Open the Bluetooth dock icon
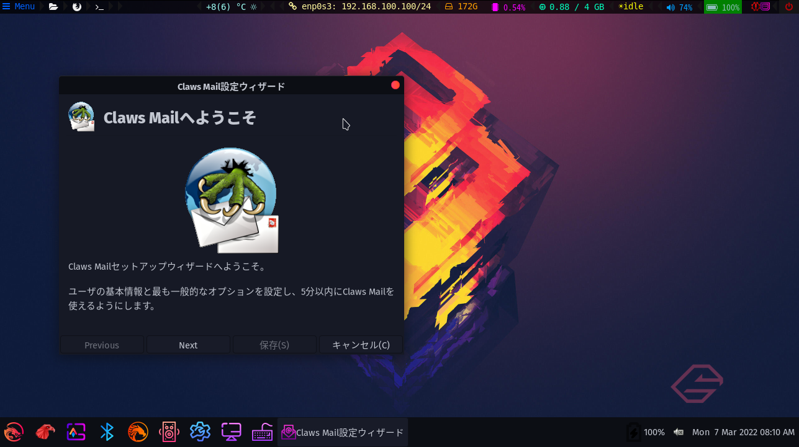Screen dimensions: 799x447 (107, 432)
